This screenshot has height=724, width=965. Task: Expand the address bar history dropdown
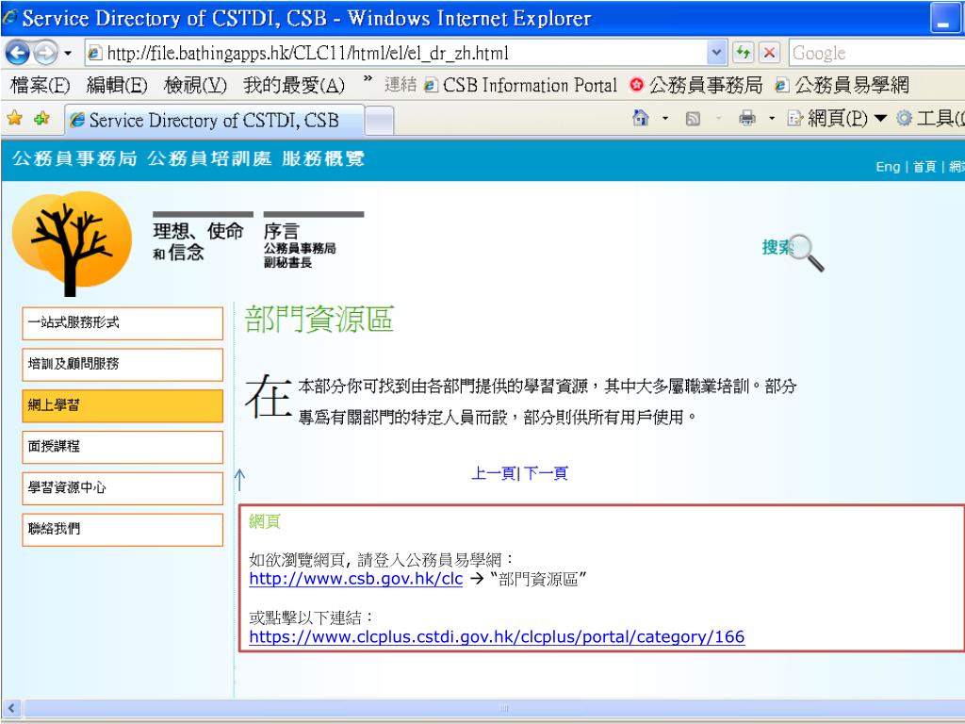716,54
